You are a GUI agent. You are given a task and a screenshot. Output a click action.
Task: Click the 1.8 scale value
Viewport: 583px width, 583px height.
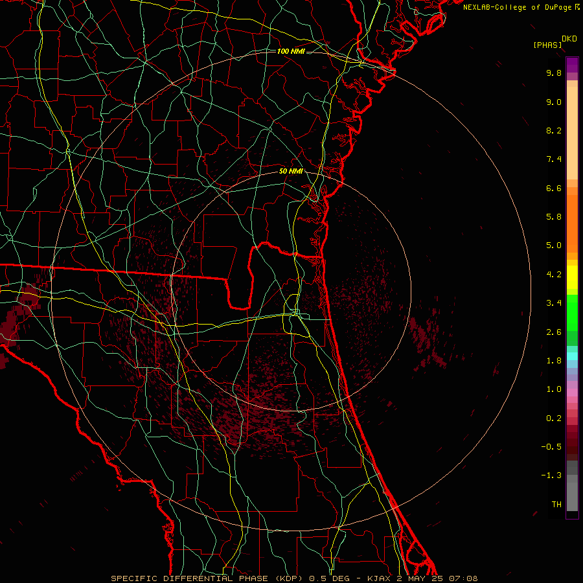pos(554,361)
